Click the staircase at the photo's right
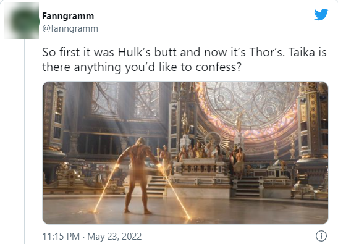Viewport: 338px width, 244px height. (x=248, y=187)
